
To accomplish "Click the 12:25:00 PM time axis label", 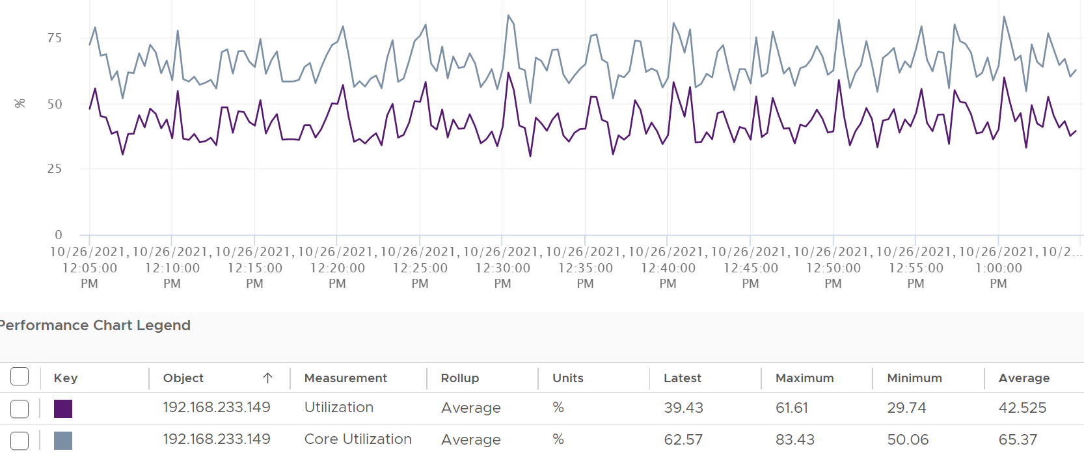I will 420,267.
